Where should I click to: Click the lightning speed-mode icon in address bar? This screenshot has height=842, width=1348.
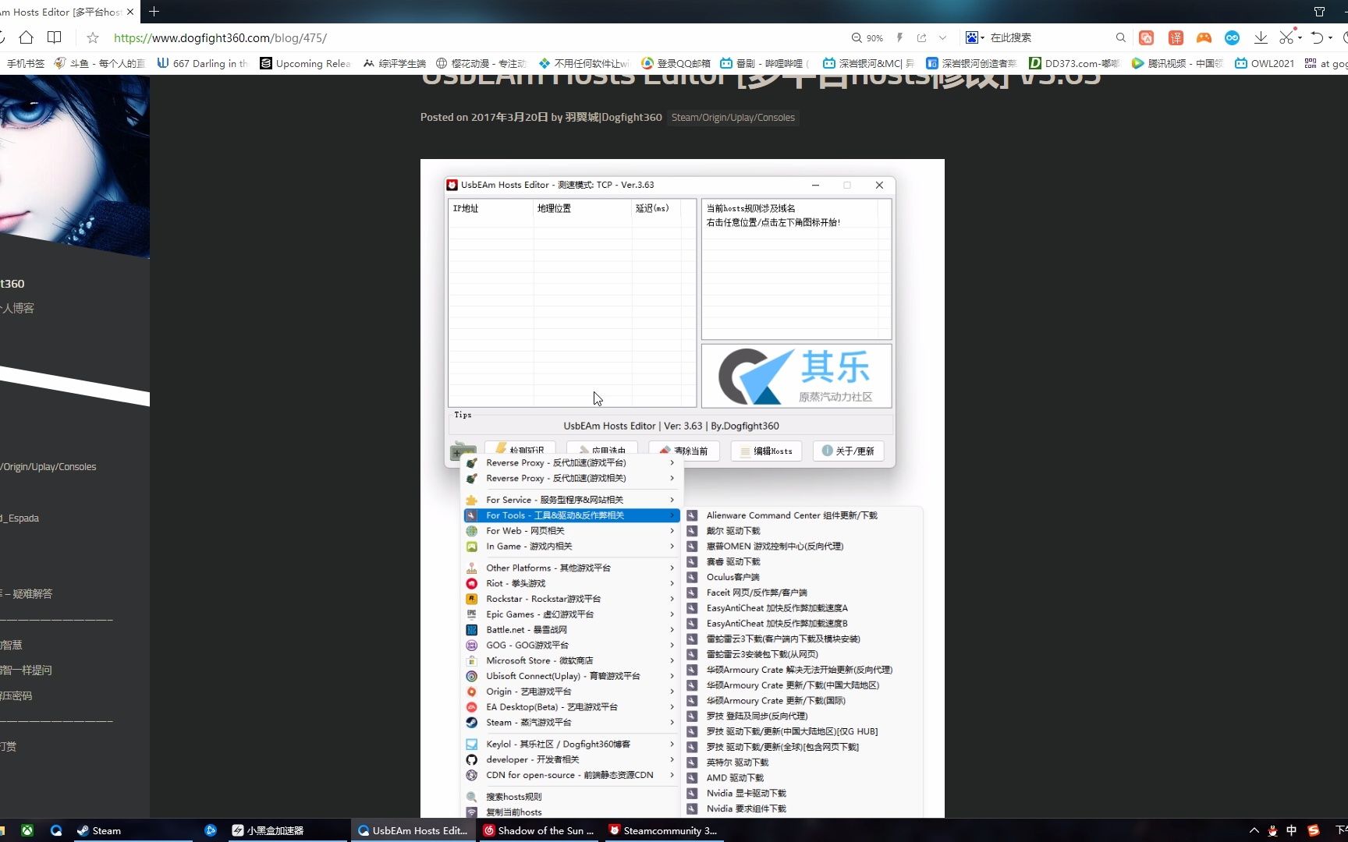tap(899, 37)
